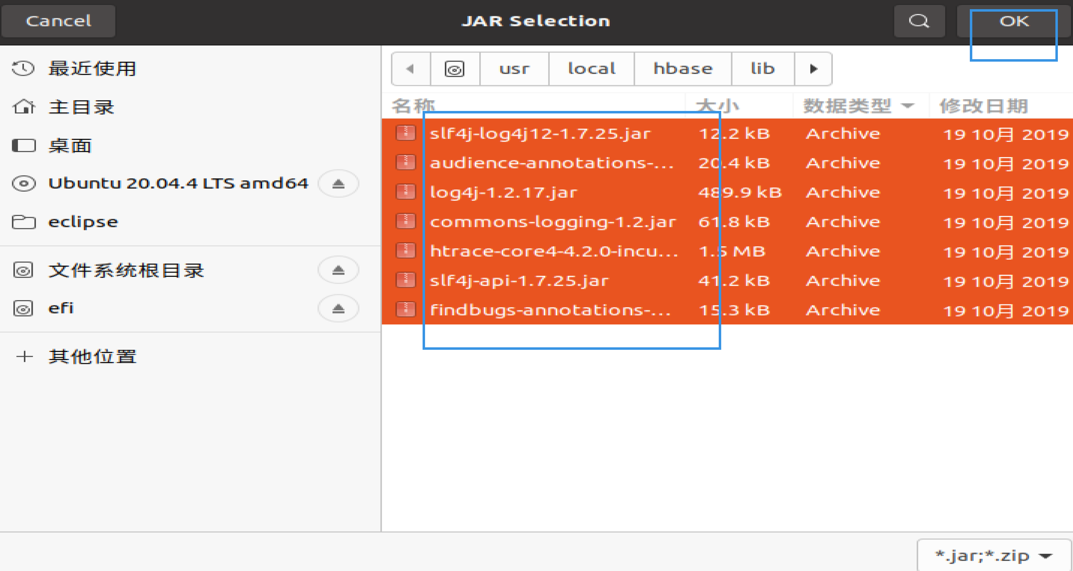Click the 61.8 kB size cell

734,222
